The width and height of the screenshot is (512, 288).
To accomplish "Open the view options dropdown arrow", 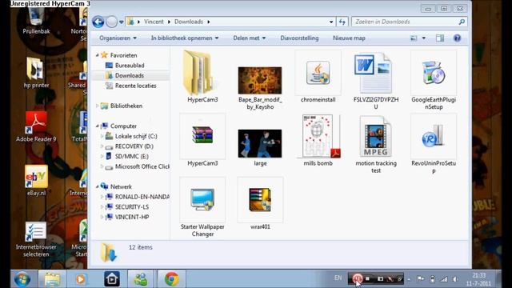I will pos(424,38).
